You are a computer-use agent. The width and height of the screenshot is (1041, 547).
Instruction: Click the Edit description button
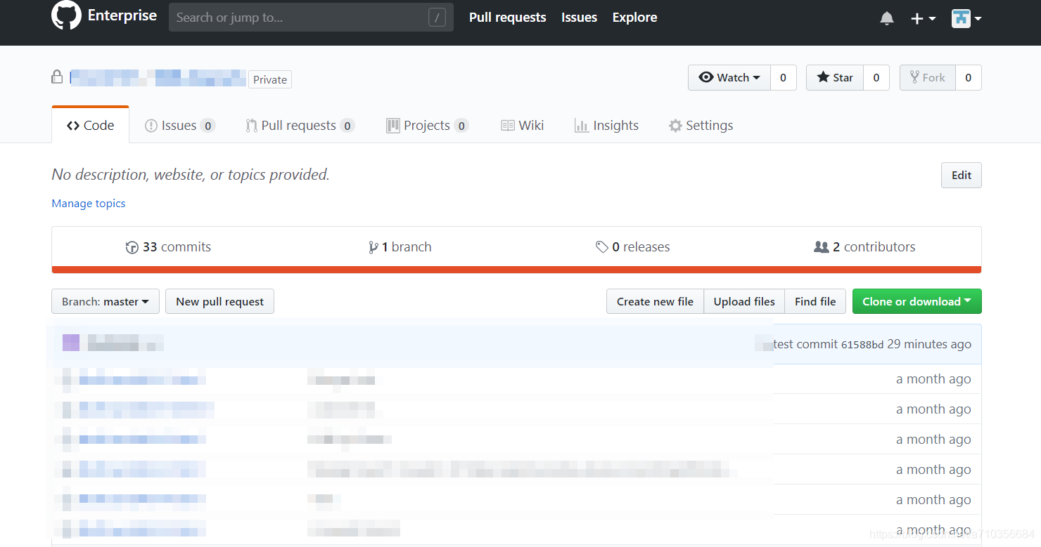(961, 175)
